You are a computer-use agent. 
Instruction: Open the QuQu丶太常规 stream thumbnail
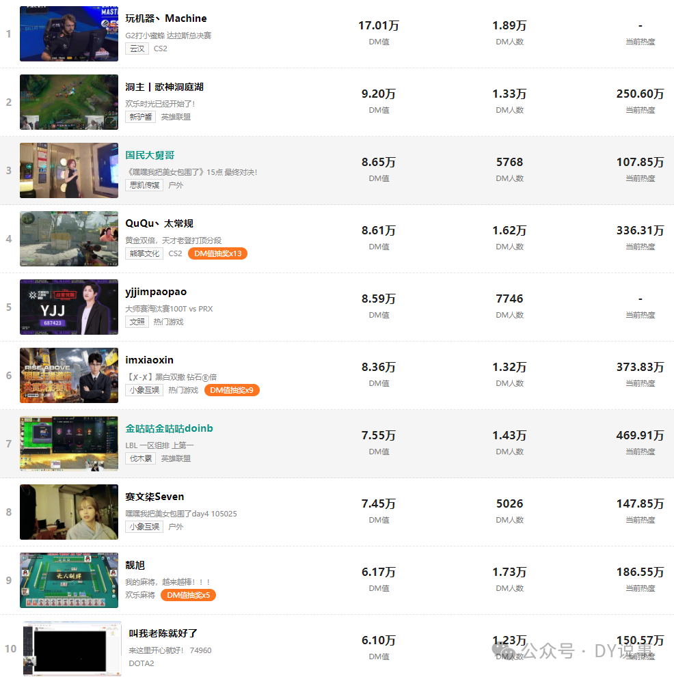(x=68, y=239)
